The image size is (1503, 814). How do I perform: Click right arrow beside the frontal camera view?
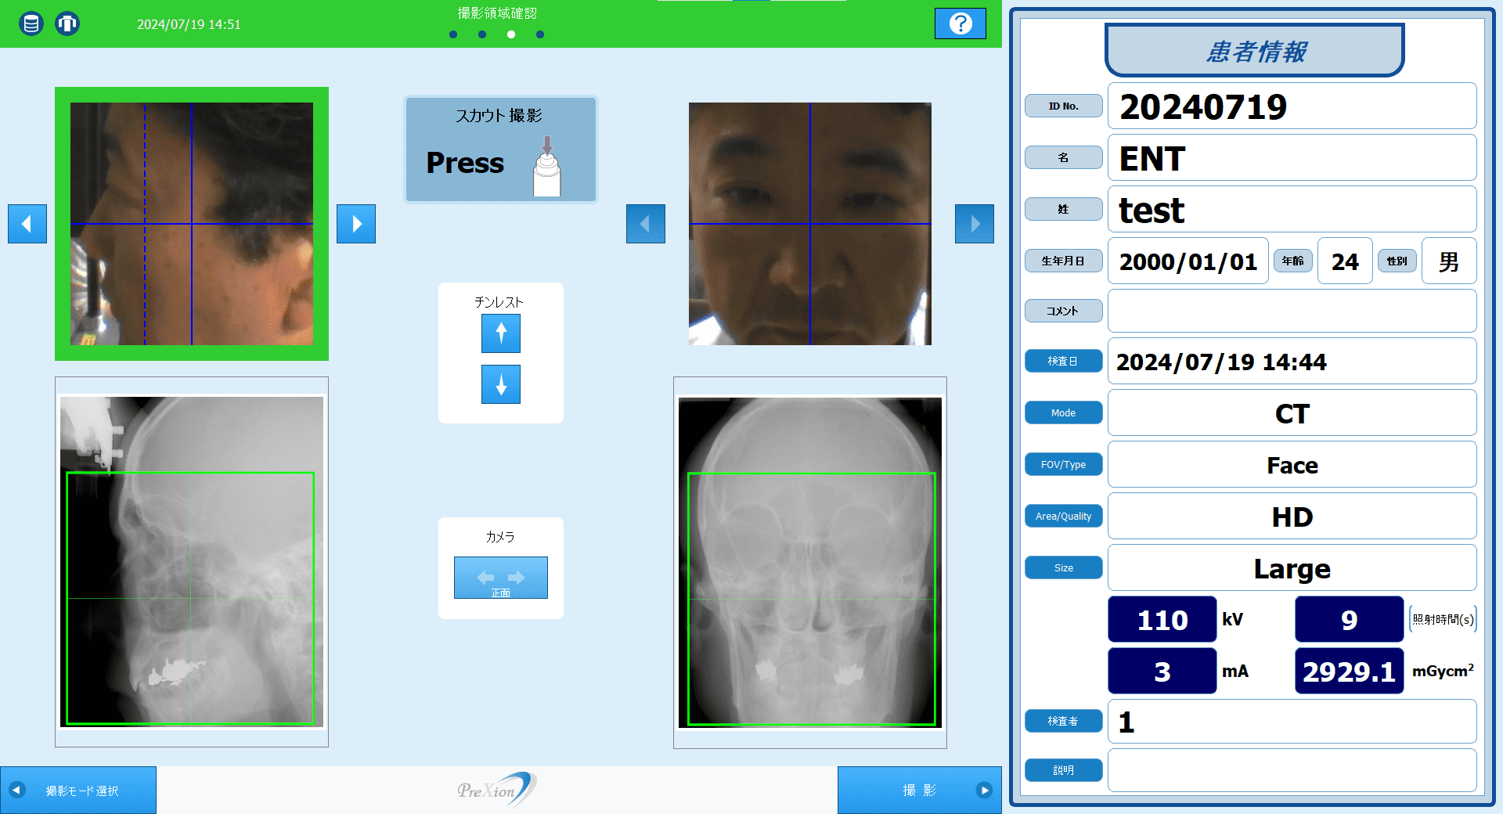coord(975,224)
